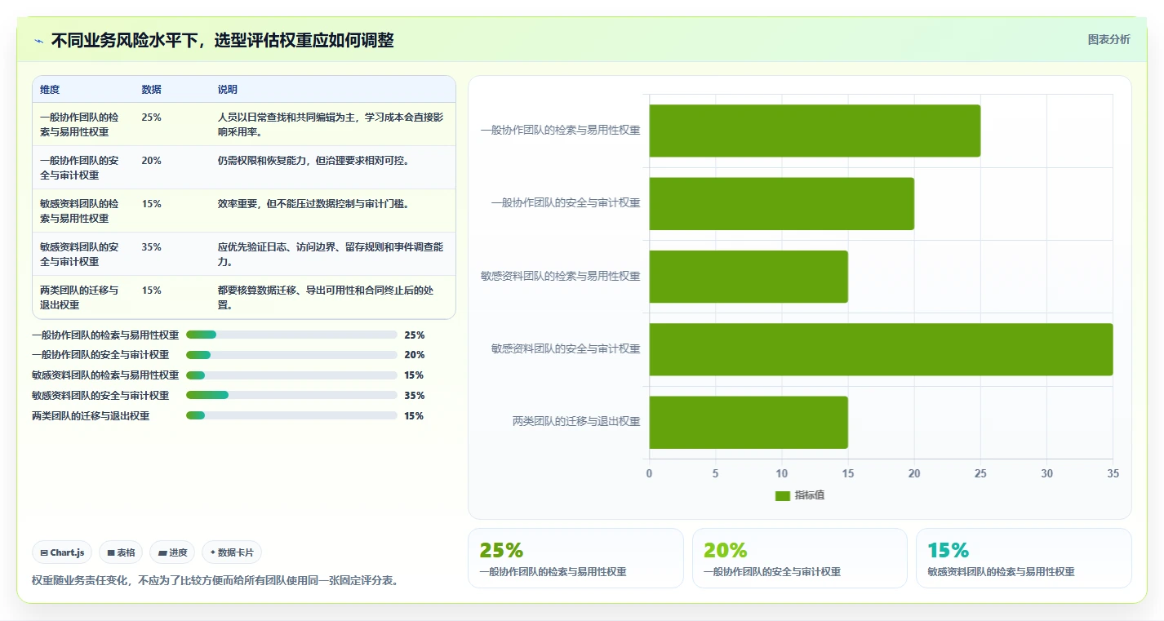Toggle the 指标值 legend entry
Screen dimensions: 1164x621
point(800,495)
